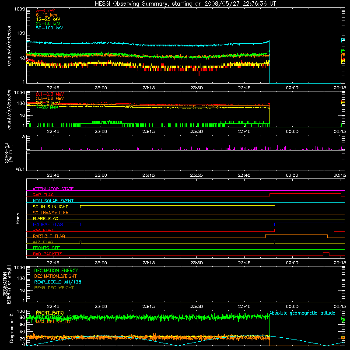Click the 0.3-0.8 MeV legend label

50,98
